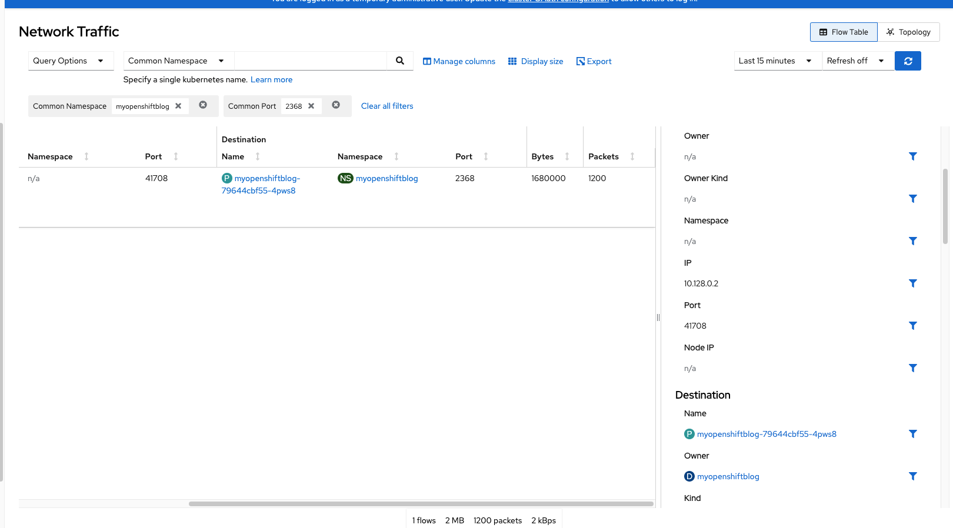Click the blue refresh icon button
This screenshot has height=528, width=953.
tap(908, 61)
